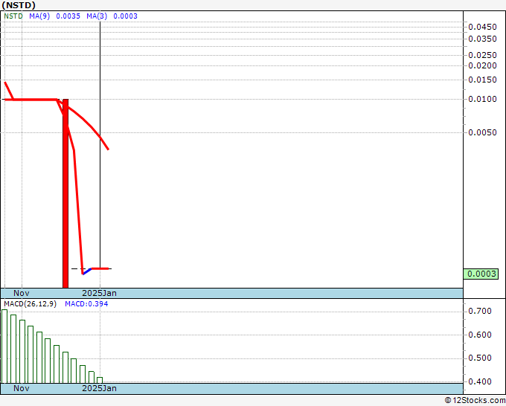The image size is (506, 406).
Task: Click the MACD(26,12,9) indicator label
Action: pyautogui.click(x=30, y=304)
